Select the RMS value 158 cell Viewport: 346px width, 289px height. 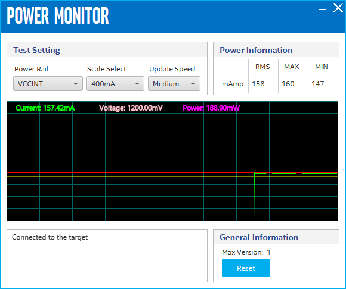(x=263, y=84)
